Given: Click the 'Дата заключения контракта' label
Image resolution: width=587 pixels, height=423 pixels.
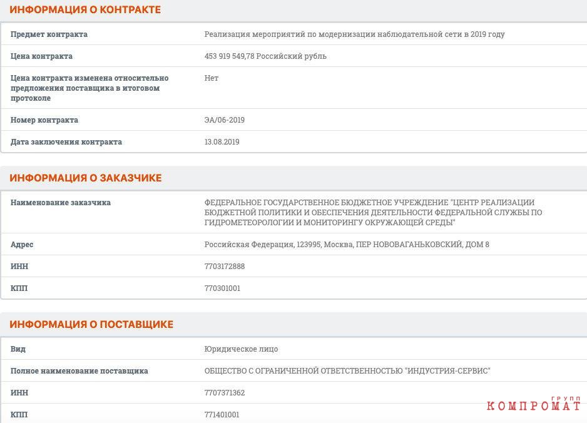Looking at the screenshot, I should coord(66,142).
